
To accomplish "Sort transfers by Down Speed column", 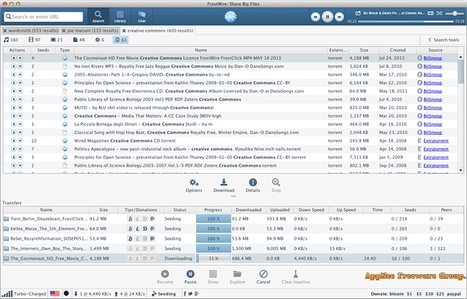I will point(311,210).
